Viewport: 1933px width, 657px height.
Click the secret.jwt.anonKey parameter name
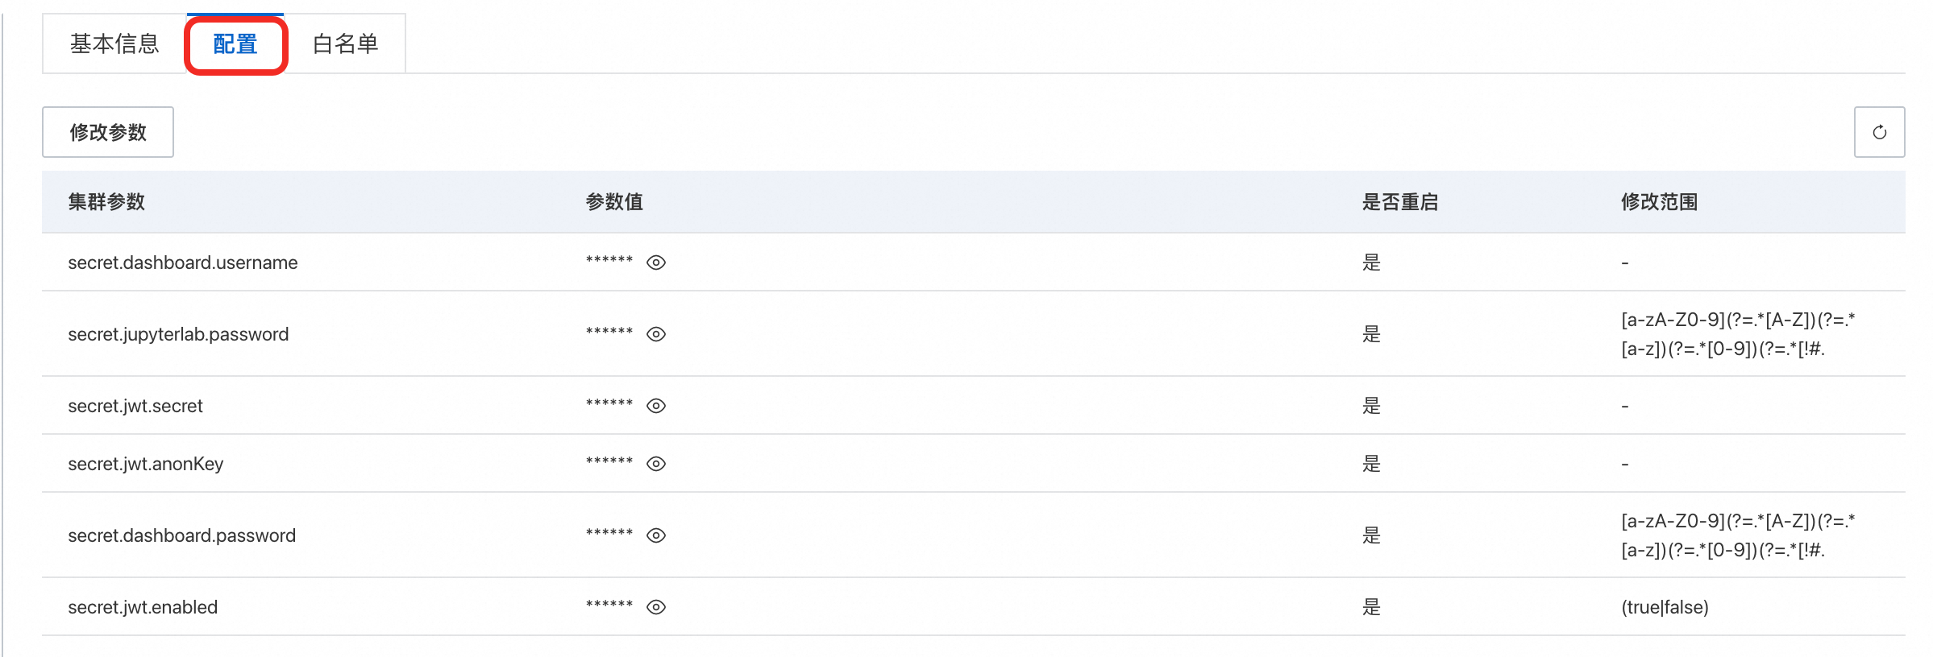[146, 464]
